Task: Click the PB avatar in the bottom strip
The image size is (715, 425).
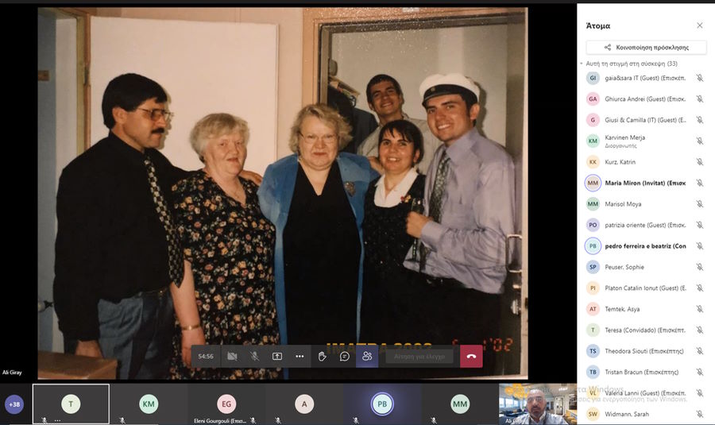Action: click(x=382, y=404)
